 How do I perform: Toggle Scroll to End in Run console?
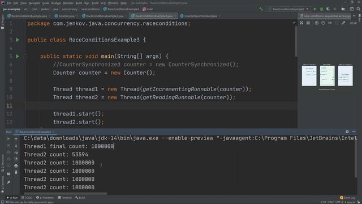(16, 159)
